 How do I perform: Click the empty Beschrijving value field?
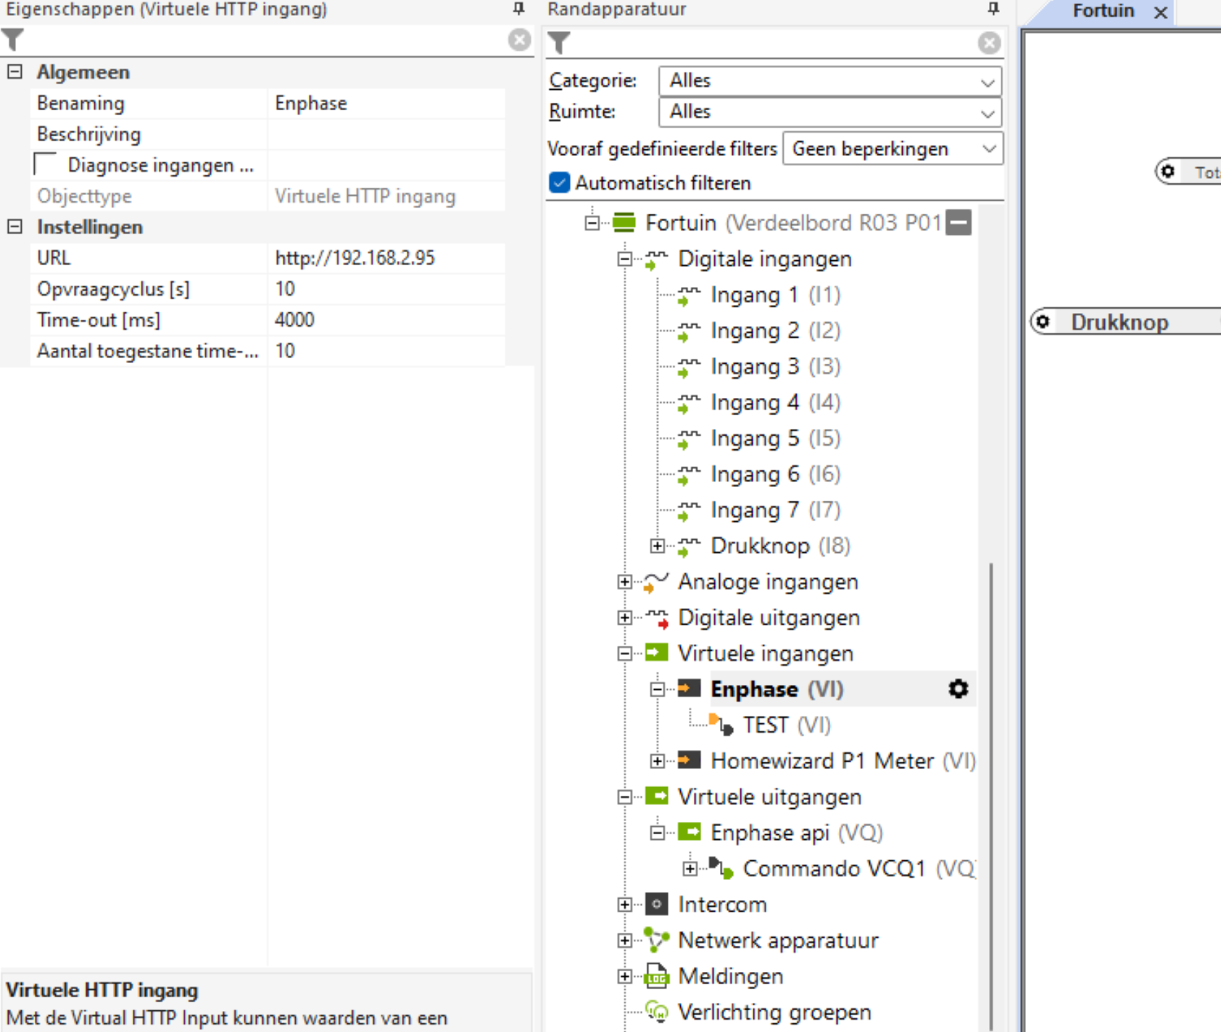click(386, 134)
